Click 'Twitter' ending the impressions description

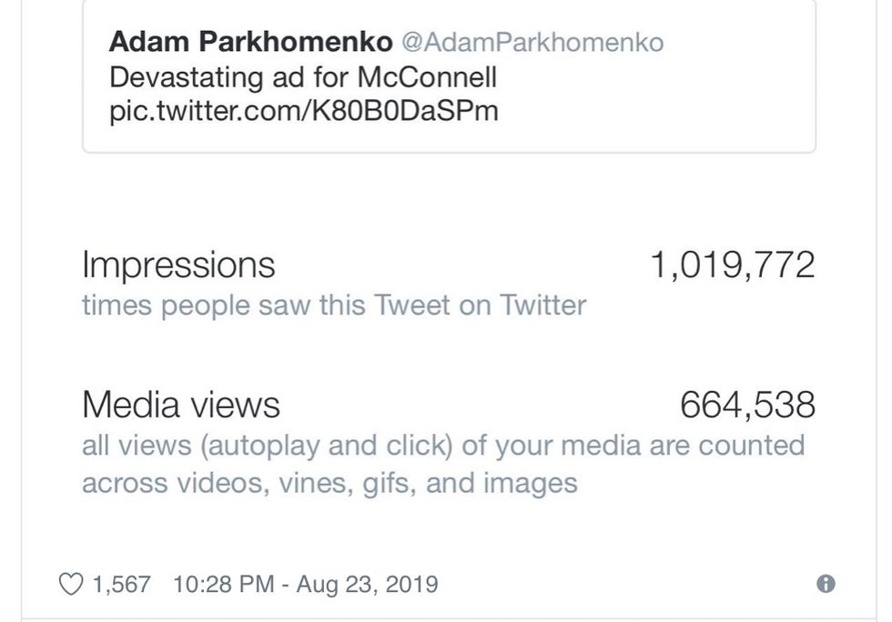pos(542,306)
